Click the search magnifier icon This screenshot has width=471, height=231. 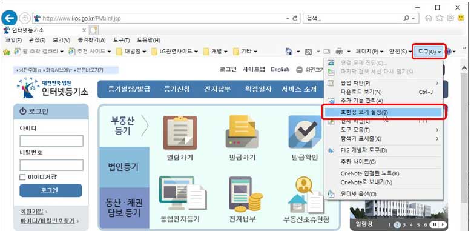(x=406, y=18)
